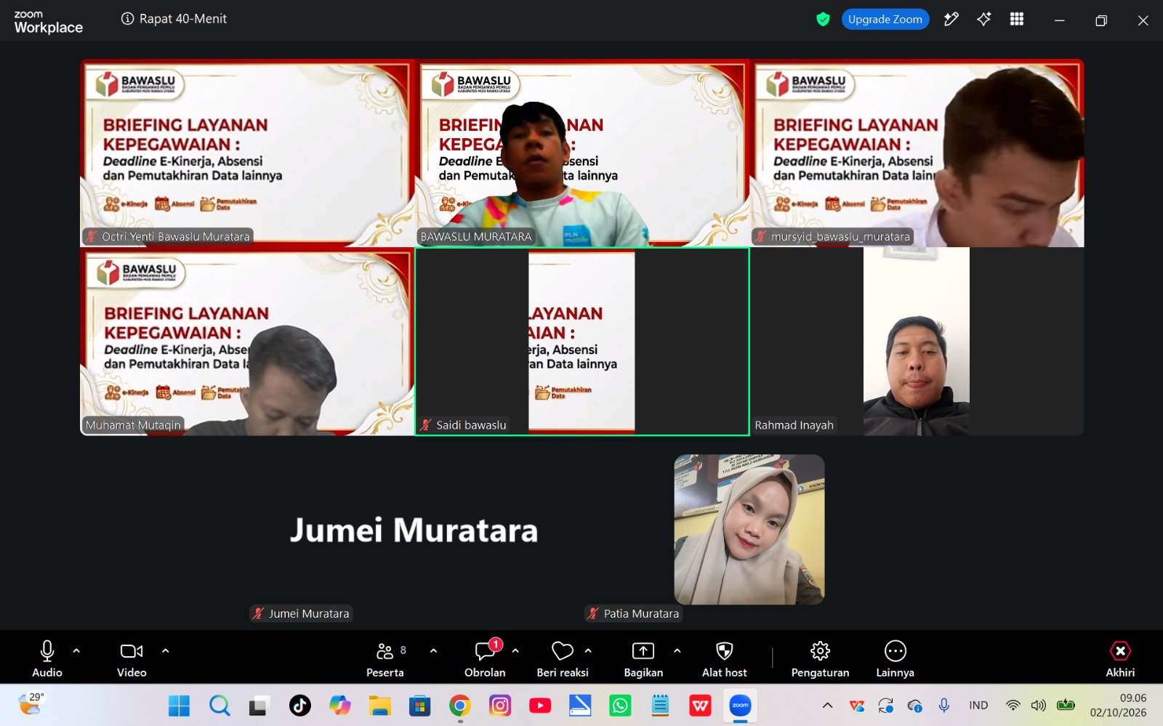Viewport: 1163px width, 726px height.
Task: Open Pengaturan settings
Action: point(820,658)
